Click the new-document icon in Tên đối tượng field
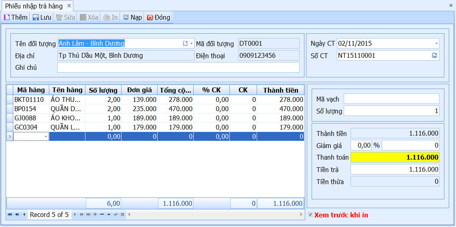Screen dimensions: 456x227 tap(185, 44)
